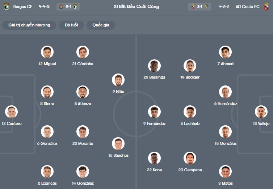Viewport: 273px width, 189px height.
Task: Click the AD Ceuta FC team name
Action: 248,7
